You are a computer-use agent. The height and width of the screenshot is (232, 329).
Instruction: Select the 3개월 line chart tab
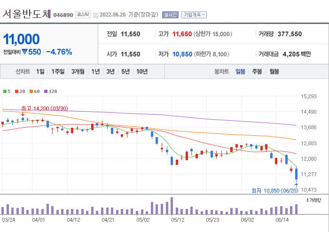[78, 71]
